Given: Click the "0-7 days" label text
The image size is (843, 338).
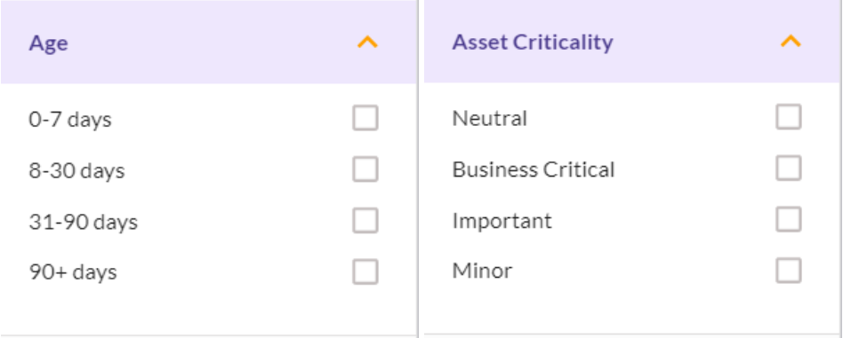Looking at the screenshot, I should pos(70,120).
